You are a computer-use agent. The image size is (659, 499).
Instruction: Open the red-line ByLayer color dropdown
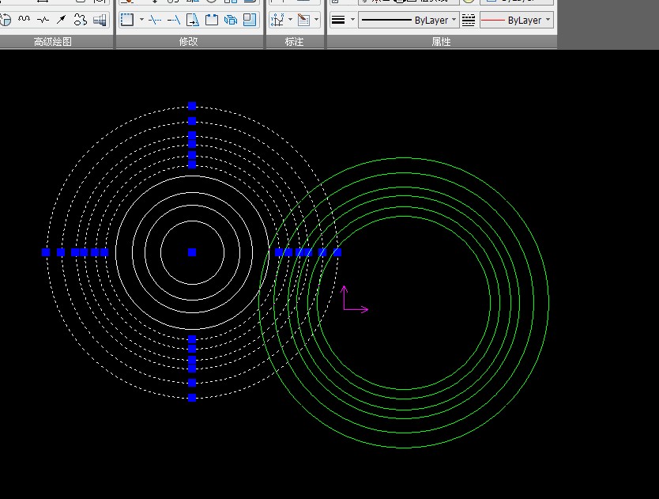(x=516, y=20)
